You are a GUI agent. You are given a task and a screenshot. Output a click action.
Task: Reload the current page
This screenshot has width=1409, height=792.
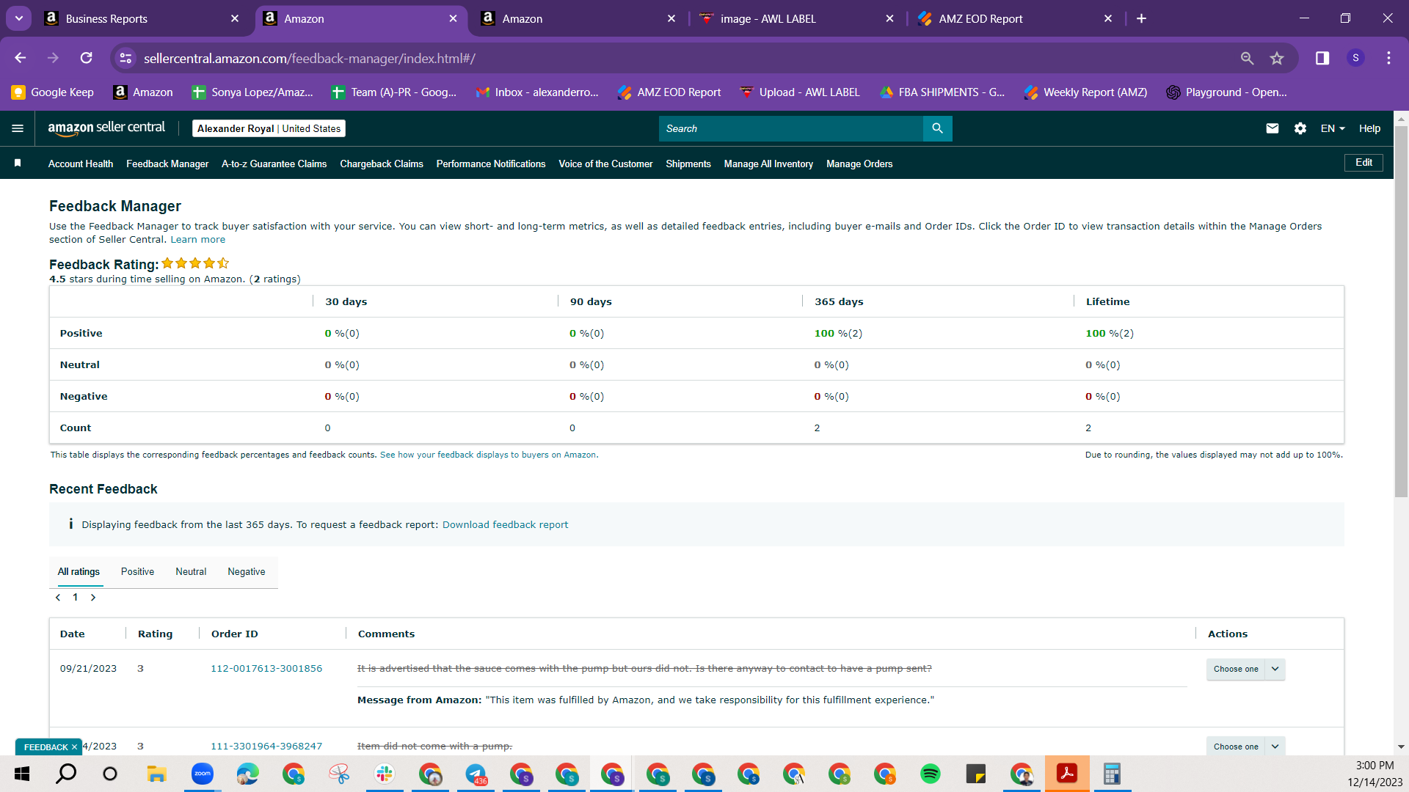coord(87,58)
